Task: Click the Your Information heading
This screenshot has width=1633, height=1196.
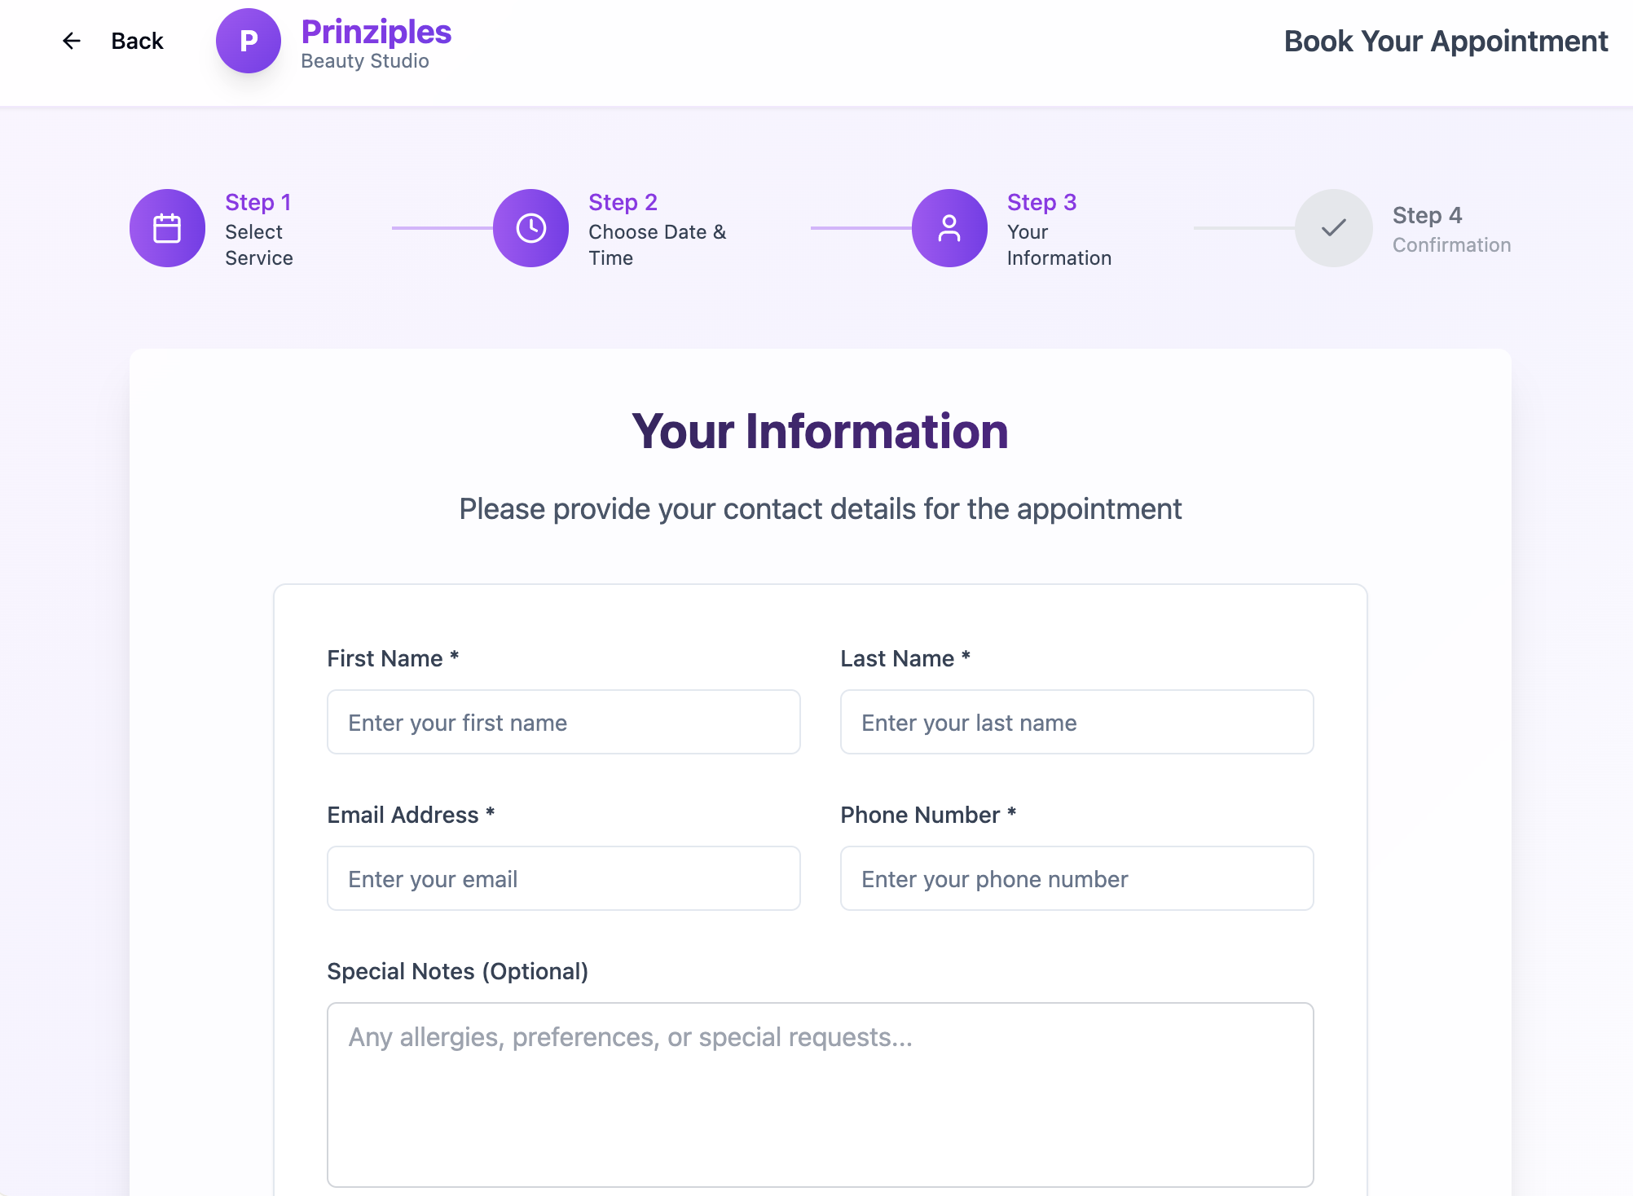Action: [820, 431]
